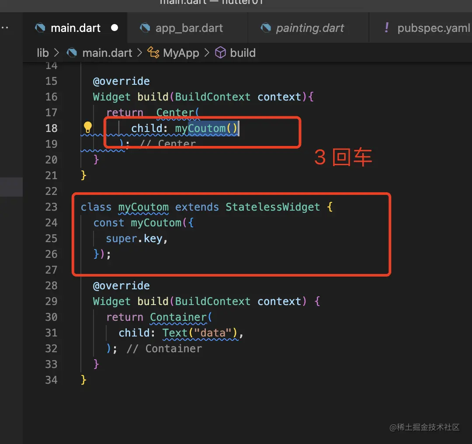Select the MyApp class breadcrumb
This screenshot has height=444, width=472.
(x=181, y=53)
